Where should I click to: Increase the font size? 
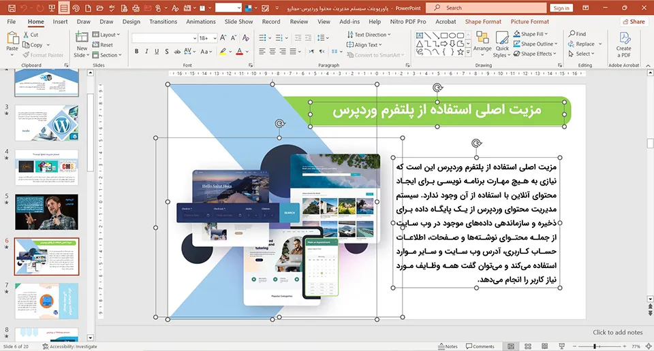point(223,38)
